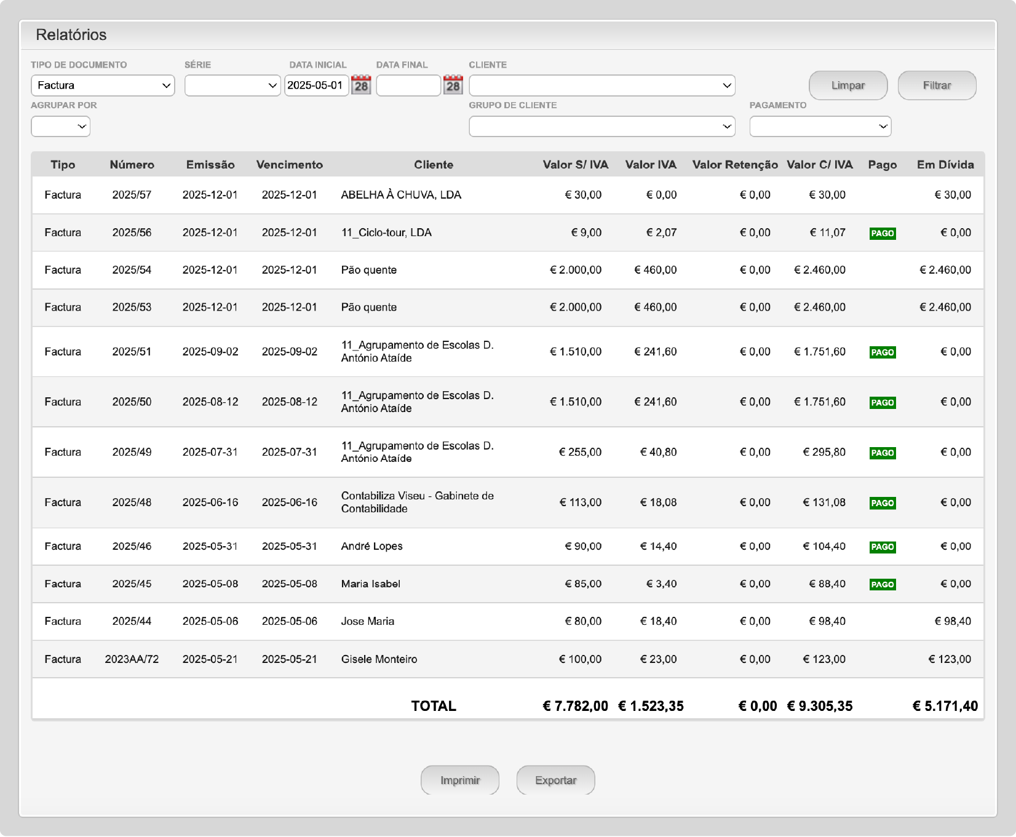Expand the Cliente dropdown
Screen dimensions: 1016x837
point(601,85)
